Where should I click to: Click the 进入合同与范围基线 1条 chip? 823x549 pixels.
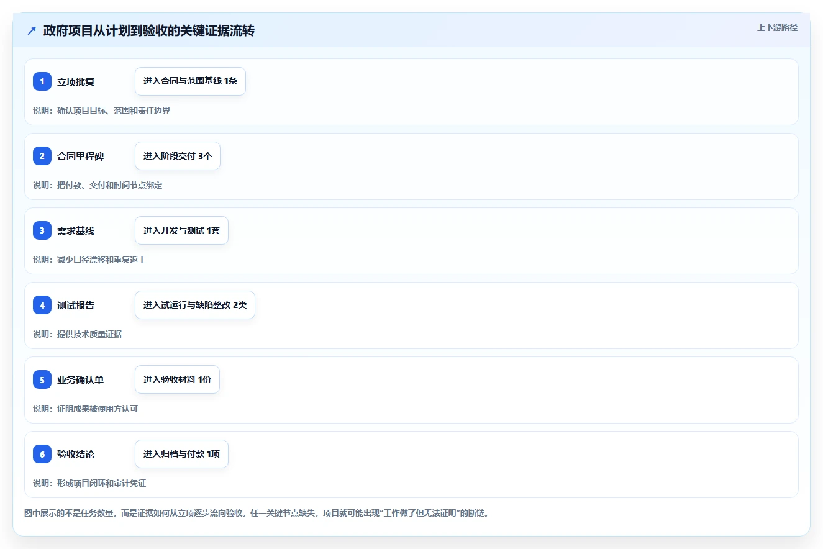[x=190, y=81]
